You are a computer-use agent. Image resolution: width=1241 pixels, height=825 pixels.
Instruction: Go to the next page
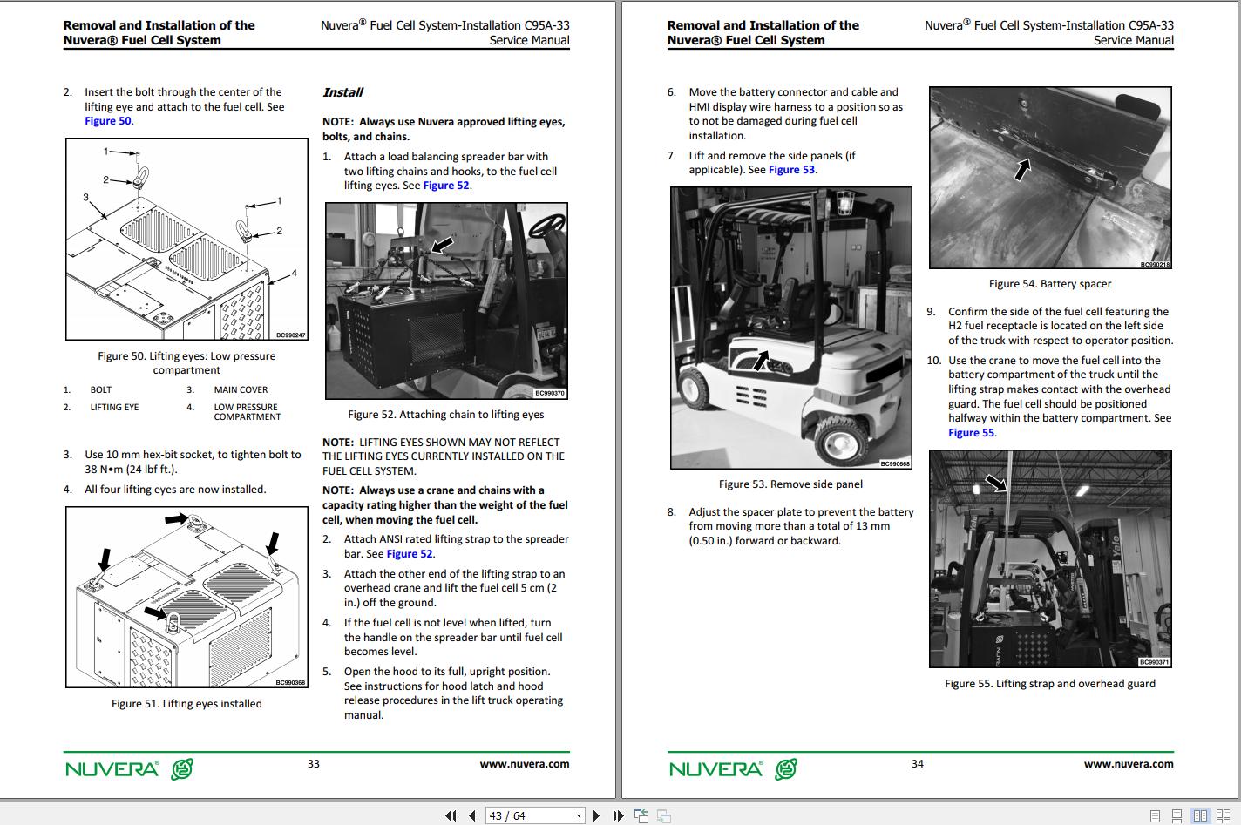click(596, 815)
